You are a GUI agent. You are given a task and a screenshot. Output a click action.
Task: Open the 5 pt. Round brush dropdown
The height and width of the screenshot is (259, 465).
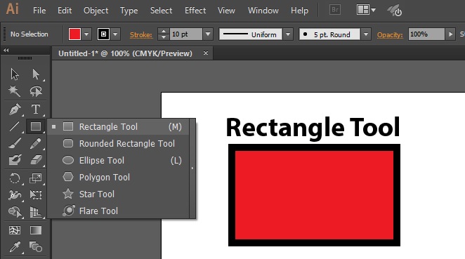[x=366, y=34]
